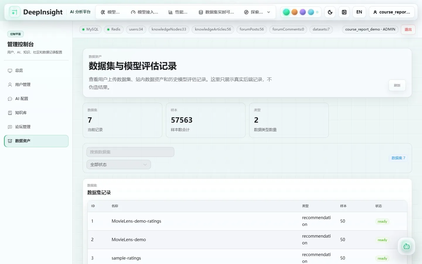The height and width of the screenshot is (264, 422).
Task: Open the 模型接入 nav item
Action: (x=144, y=12)
